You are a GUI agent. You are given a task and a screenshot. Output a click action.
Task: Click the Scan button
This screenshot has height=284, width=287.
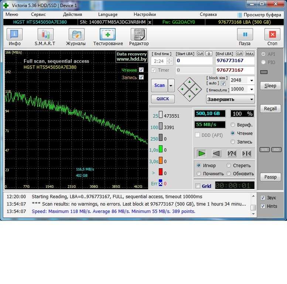pos(160,85)
